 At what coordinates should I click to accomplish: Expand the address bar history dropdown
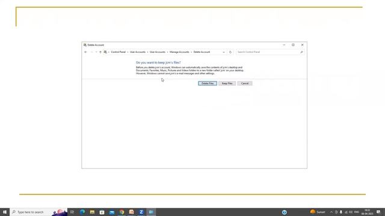[223, 52]
